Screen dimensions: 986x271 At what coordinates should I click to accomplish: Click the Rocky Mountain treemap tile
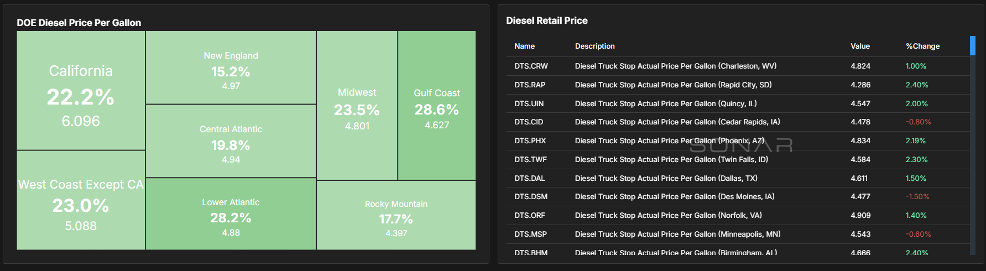[x=396, y=215]
